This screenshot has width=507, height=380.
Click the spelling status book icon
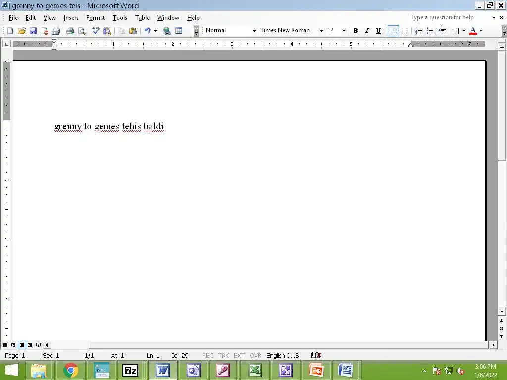coord(316,355)
